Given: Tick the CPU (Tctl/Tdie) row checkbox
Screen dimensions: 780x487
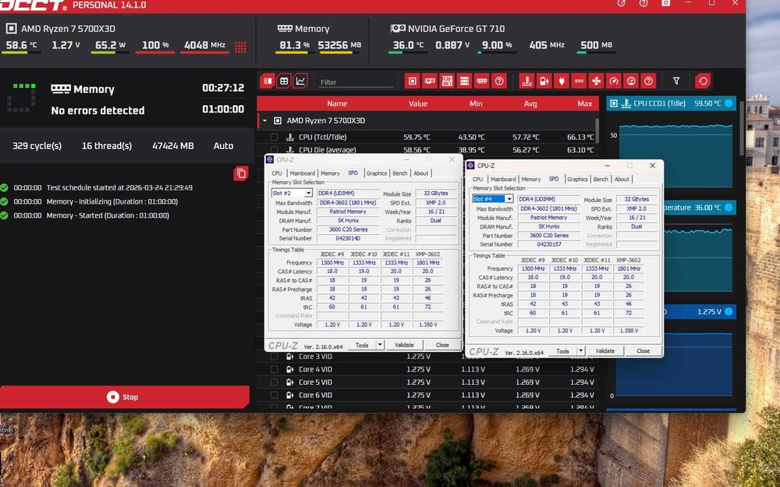Looking at the screenshot, I should click(274, 137).
